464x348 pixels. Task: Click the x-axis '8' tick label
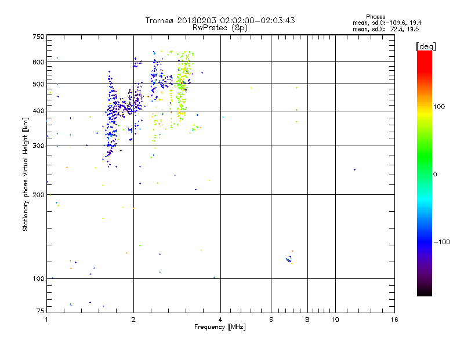307,320
